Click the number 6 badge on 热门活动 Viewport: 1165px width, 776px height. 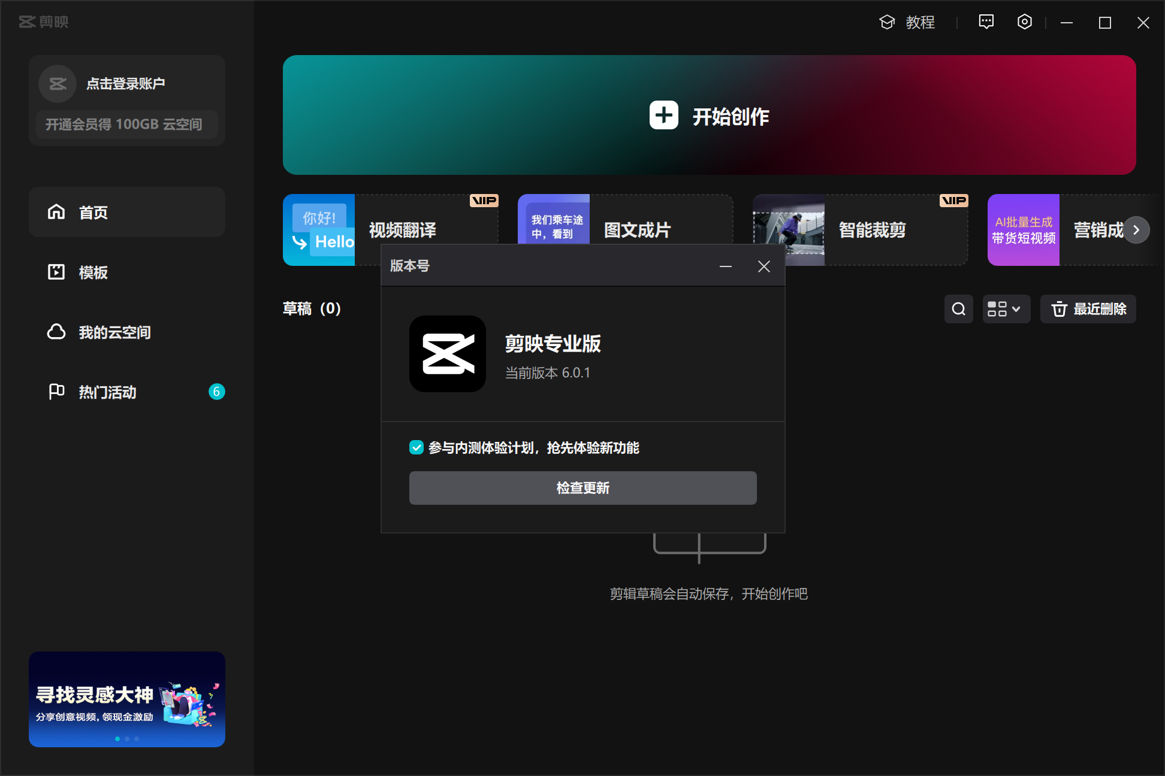point(216,392)
